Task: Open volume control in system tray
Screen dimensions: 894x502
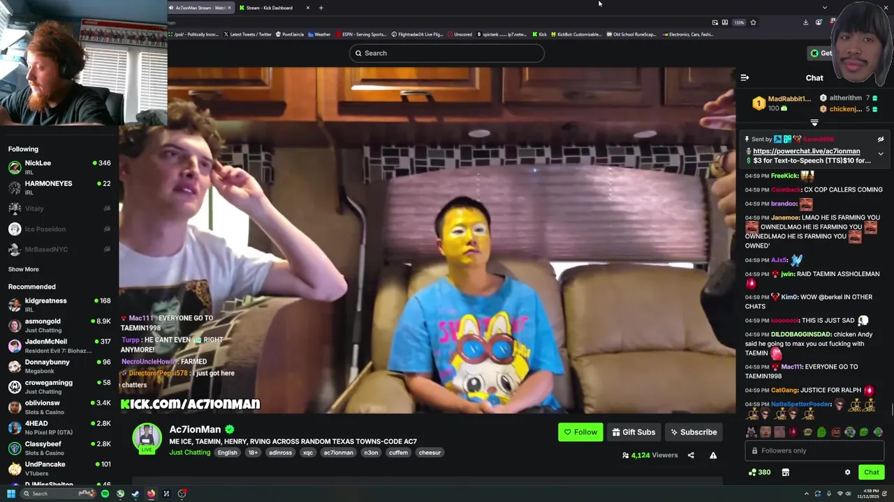Action: 849,494
